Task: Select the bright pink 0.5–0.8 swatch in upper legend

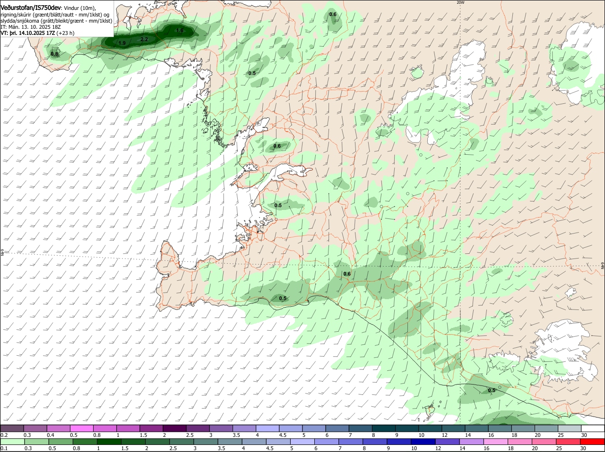Action: [82, 428]
